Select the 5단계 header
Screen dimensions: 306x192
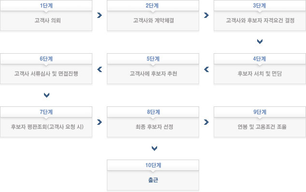[x=153, y=59]
